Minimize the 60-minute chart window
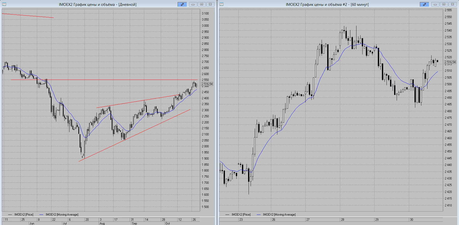Viewport: 459px width, 225px height. click(435, 4)
